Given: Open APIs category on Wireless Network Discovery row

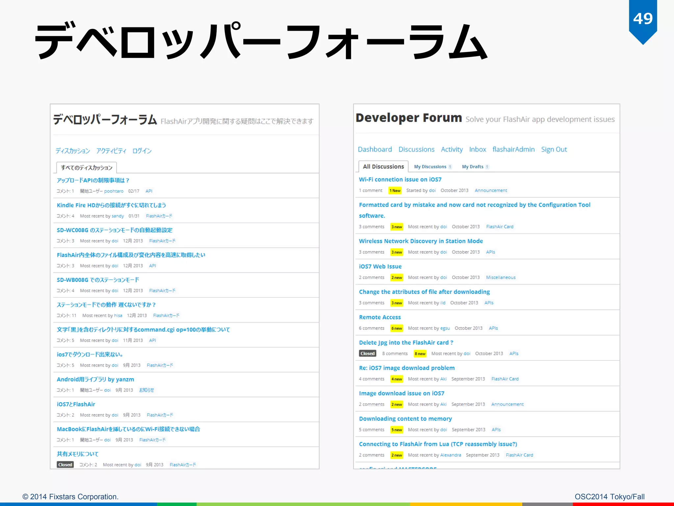Looking at the screenshot, I should click(x=490, y=252).
